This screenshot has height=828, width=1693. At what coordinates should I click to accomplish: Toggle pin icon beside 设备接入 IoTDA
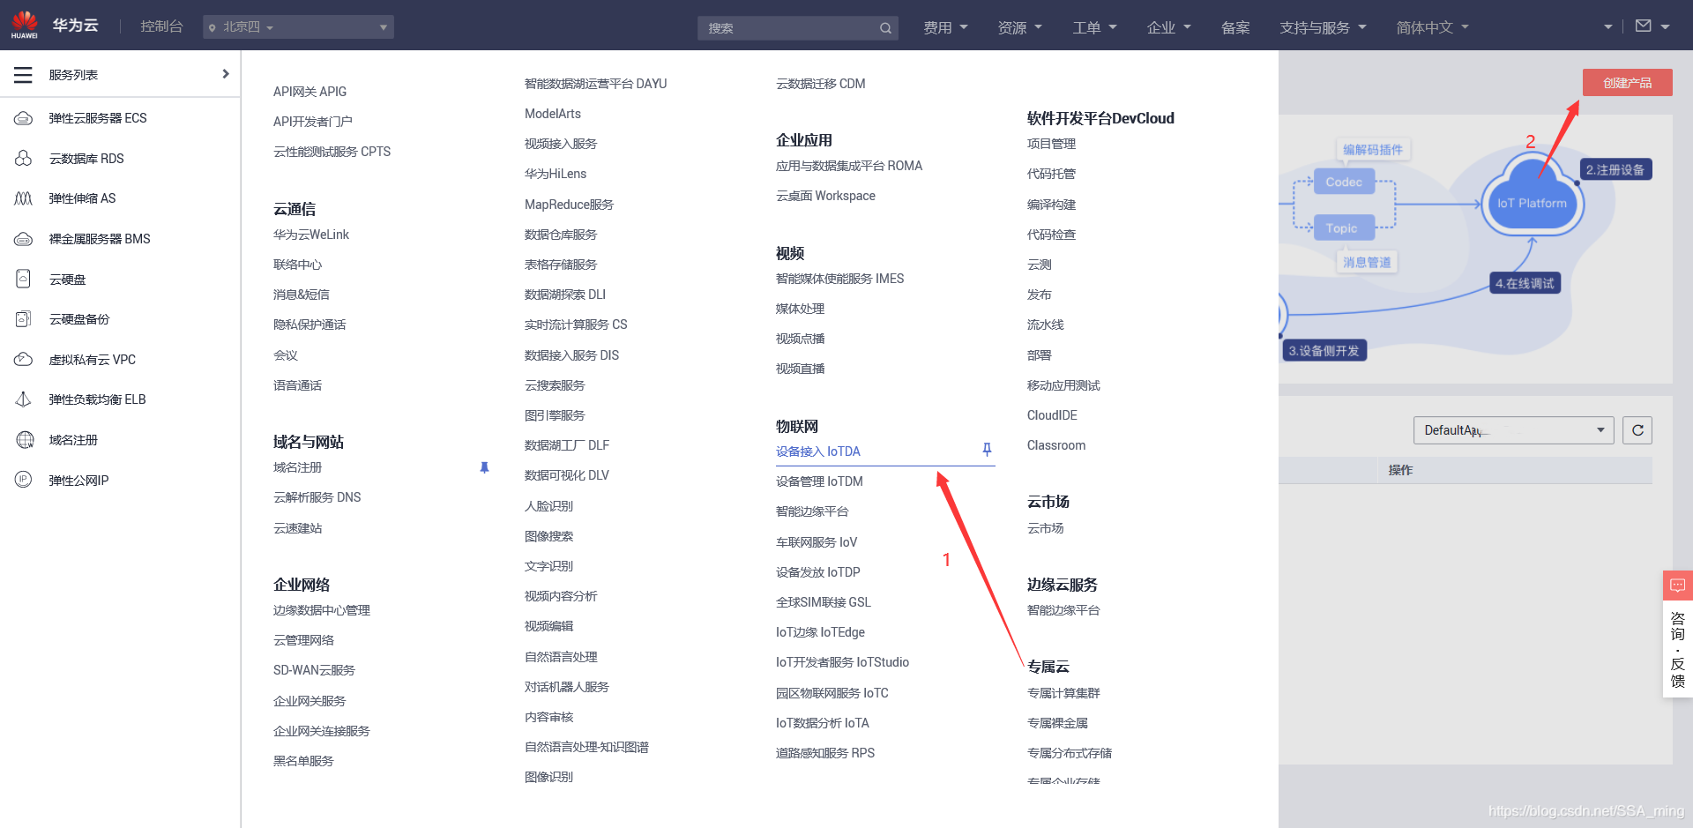pos(987,450)
